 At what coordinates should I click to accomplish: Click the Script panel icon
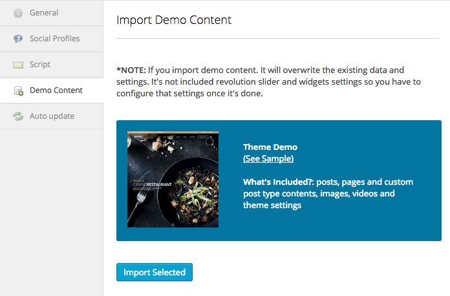tap(18, 65)
